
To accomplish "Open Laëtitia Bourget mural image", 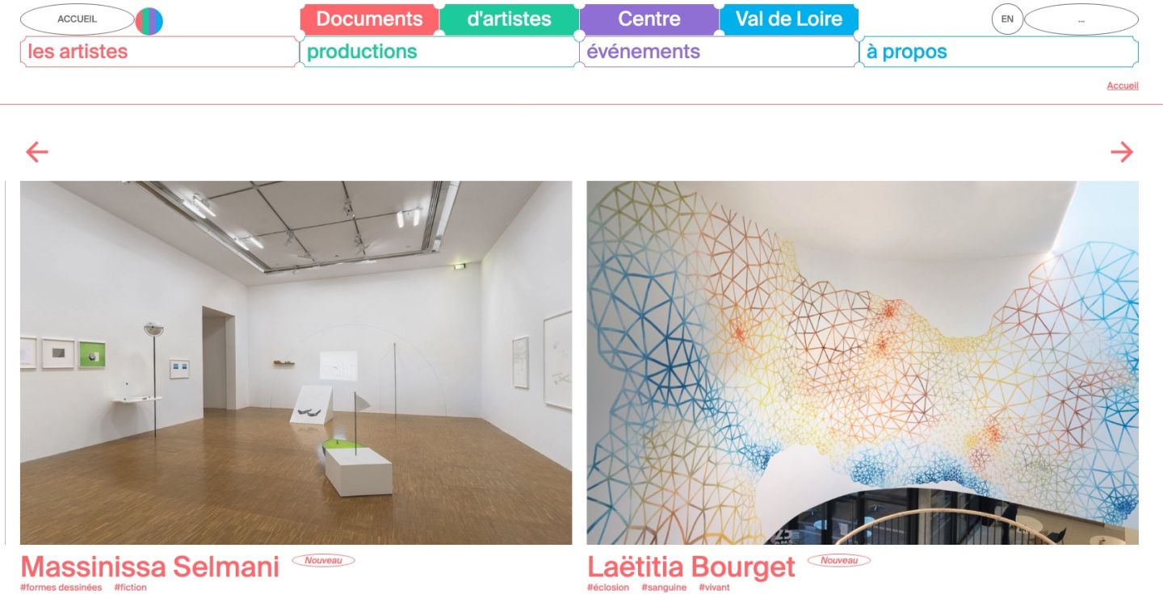I will click(863, 362).
